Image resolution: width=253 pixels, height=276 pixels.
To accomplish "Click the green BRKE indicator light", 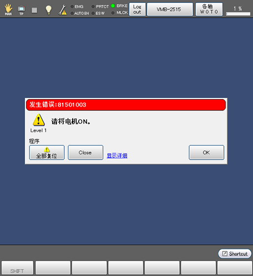I will pos(113,6).
